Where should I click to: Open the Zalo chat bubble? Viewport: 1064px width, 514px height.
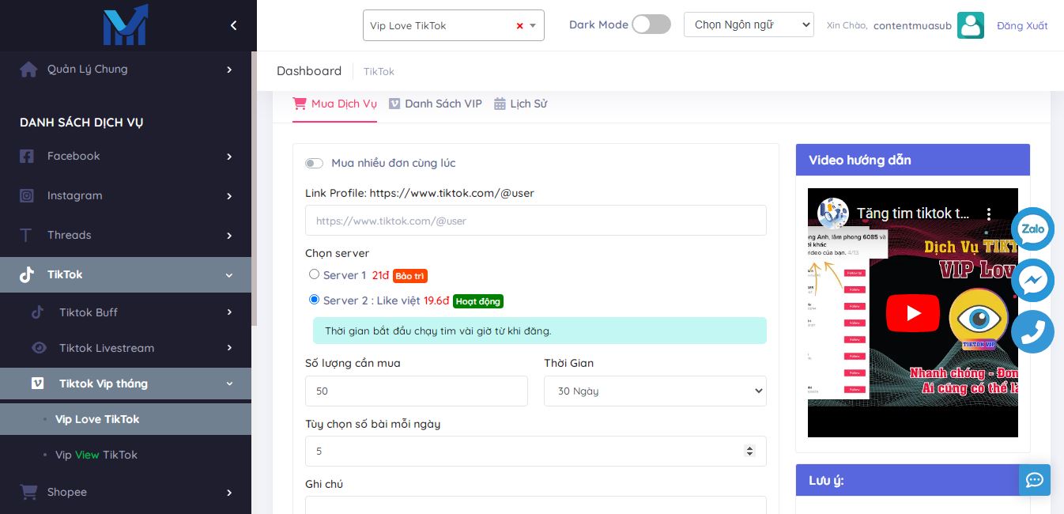click(x=1033, y=229)
